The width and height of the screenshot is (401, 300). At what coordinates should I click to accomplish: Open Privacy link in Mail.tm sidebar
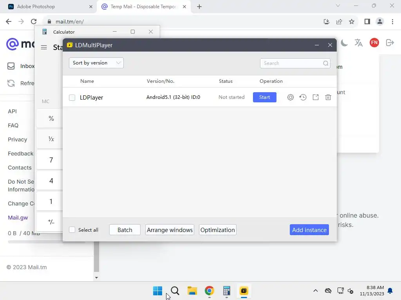[x=17, y=139]
